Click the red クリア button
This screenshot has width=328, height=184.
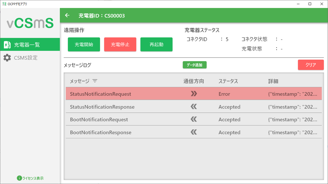coord(311,65)
